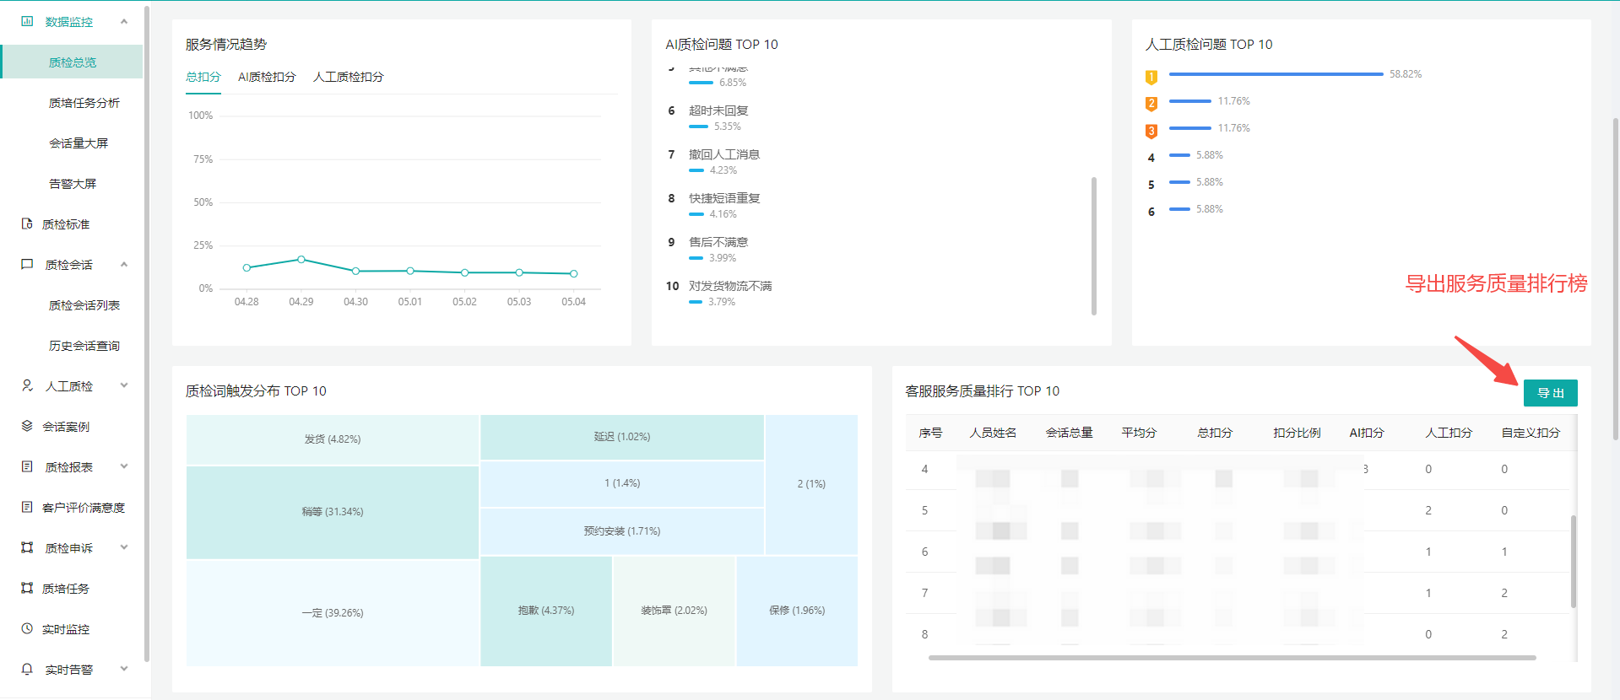Open 质检总览 page
1620x700 pixels.
pyautogui.click(x=73, y=62)
